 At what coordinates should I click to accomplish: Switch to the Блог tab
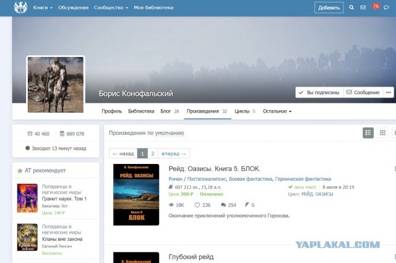(170, 111)
